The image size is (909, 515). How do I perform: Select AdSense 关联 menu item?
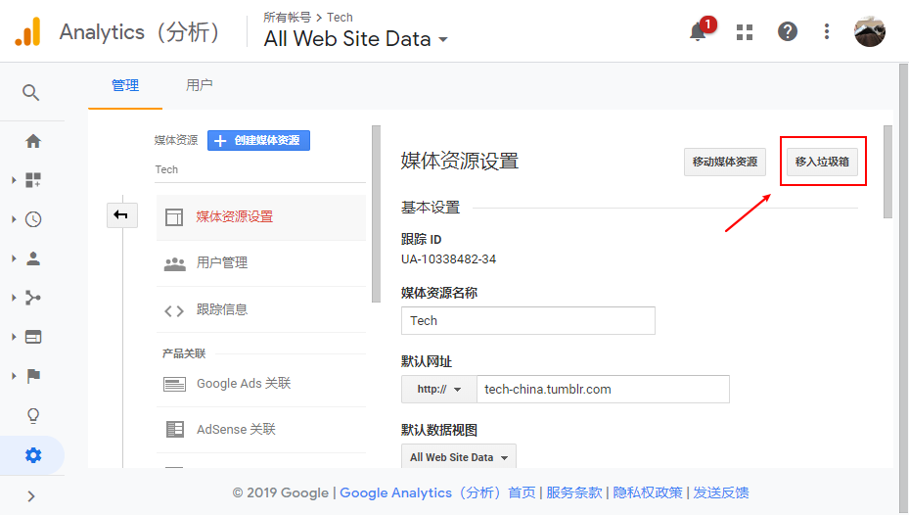[261, 430]
